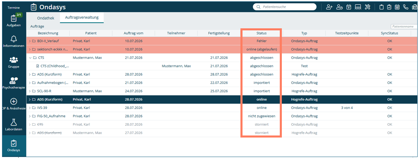Click the phone icon in header
The height and width of the screenshot is (158, 419).
point(405,7)
